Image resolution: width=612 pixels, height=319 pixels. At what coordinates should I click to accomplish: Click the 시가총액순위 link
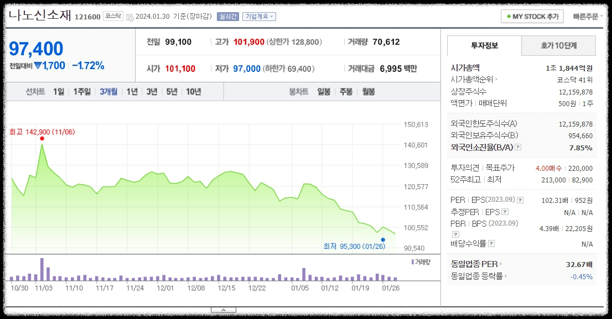471,79
